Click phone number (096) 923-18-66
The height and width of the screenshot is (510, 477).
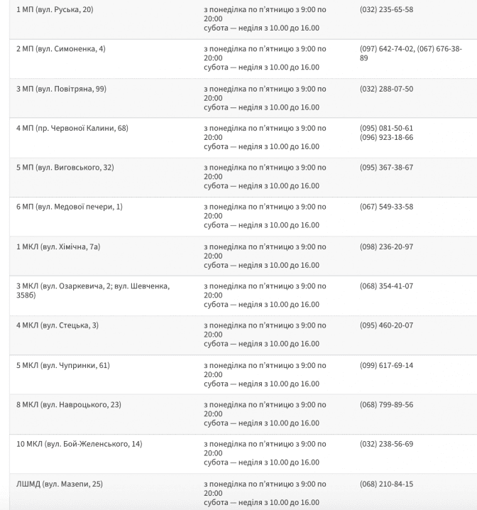(386, 138)
